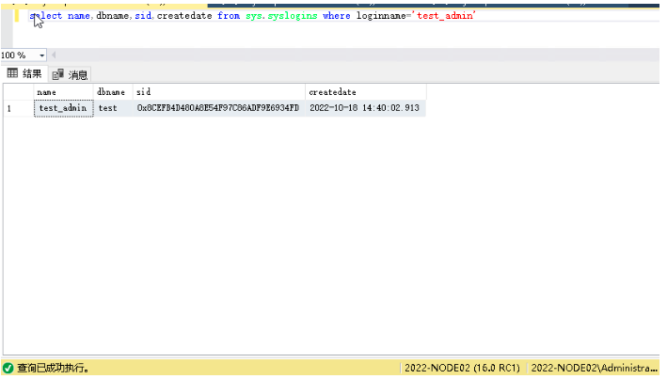Click the 查询已成功执行 status message
The image size is (667, 379).
tap(54, 368)
